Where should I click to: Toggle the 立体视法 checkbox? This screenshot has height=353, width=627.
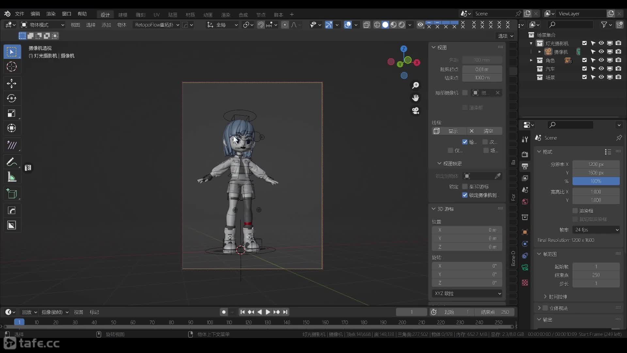[545, 308]
